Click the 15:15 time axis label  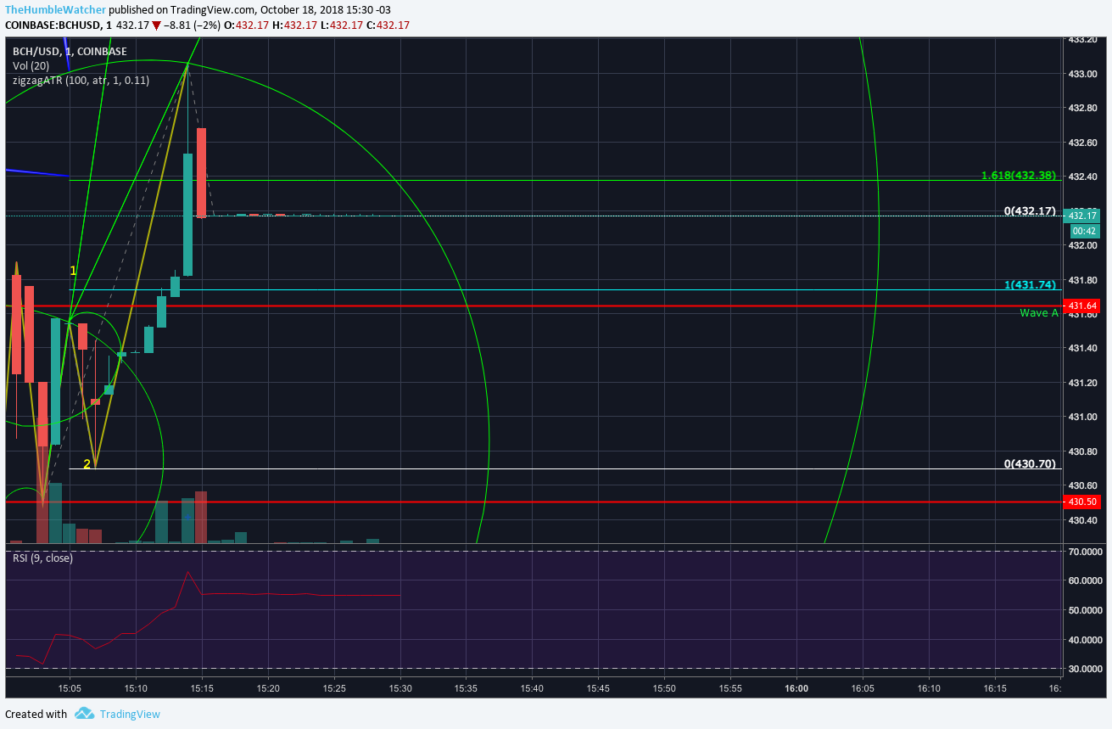[x=202, y=688]
